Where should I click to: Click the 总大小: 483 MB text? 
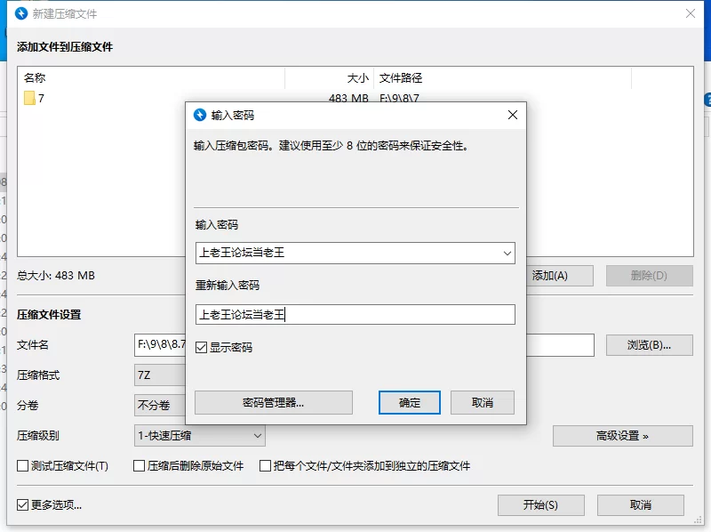pyautogui.click(x=56, y=276)
